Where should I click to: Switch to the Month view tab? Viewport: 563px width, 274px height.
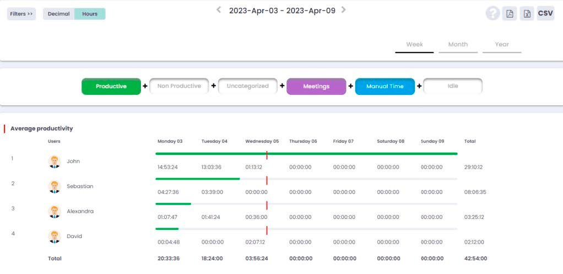pyautogui.click(x=458, y=45)
